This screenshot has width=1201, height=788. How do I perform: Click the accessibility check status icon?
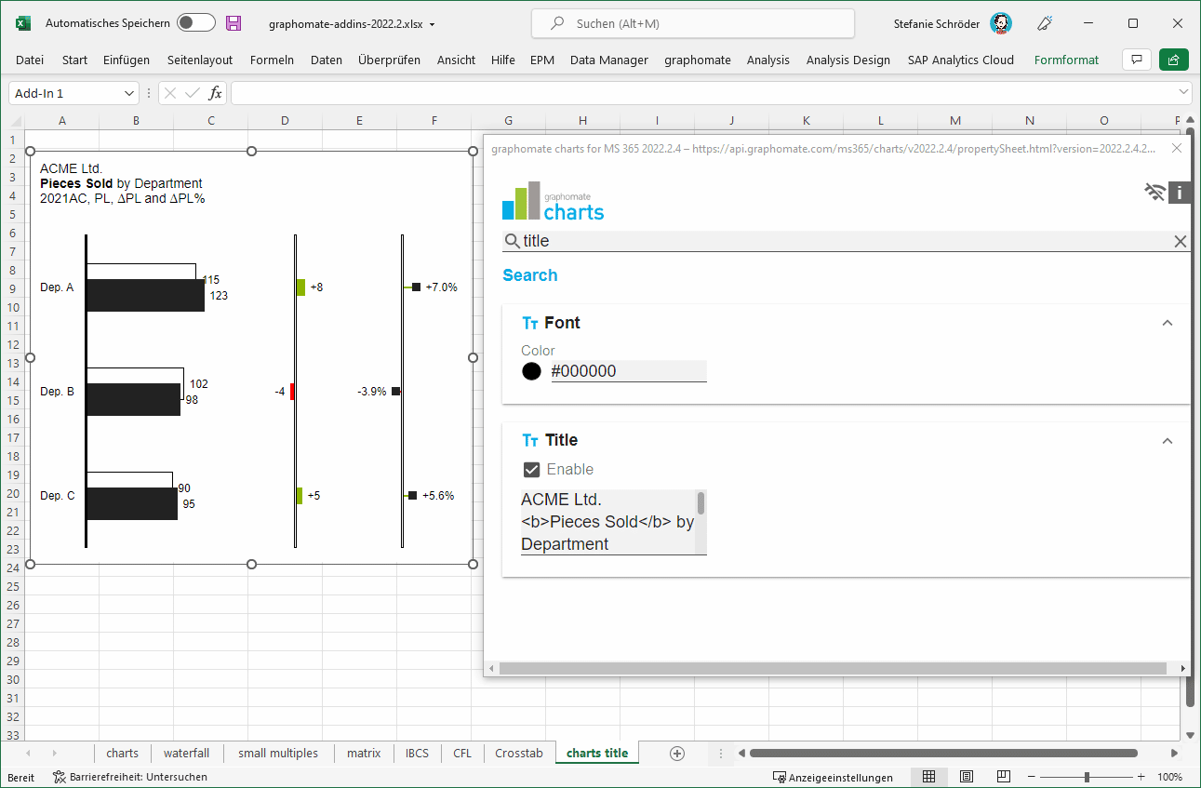pyautogui.click(x=130, y=777)
